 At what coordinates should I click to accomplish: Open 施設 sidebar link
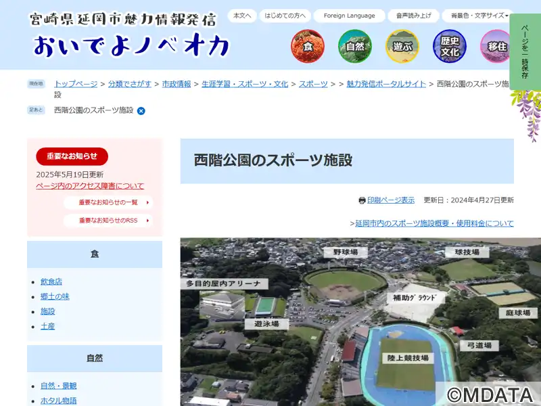pos(47,311)
